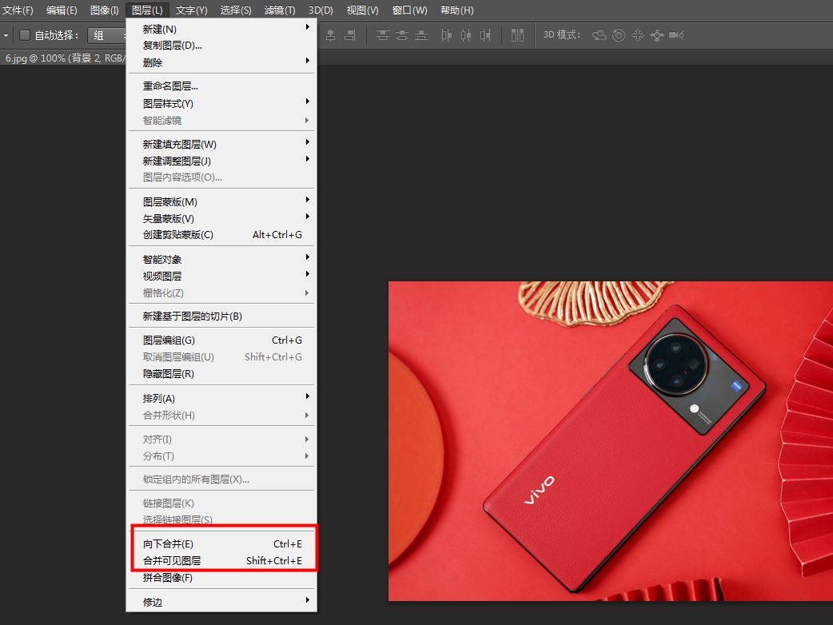The height and width of the screenshot is (625, 833).
Task: Open the 编辑(E) menu
Action: click(62, 10)
